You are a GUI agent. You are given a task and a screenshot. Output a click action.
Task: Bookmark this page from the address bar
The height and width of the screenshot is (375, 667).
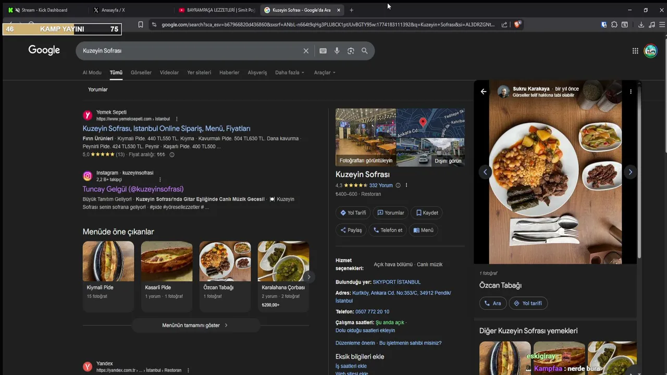click(141, 24)
